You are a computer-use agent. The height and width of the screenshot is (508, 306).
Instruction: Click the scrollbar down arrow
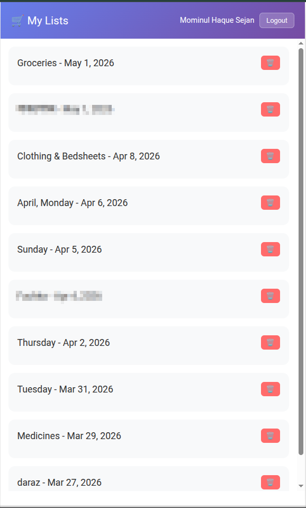click(301, 486)
